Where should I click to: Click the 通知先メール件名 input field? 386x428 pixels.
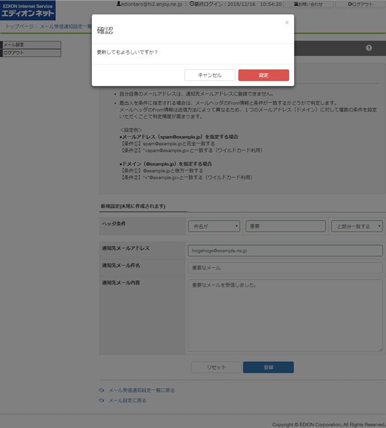pyautogui.click(x=285, y=268)
